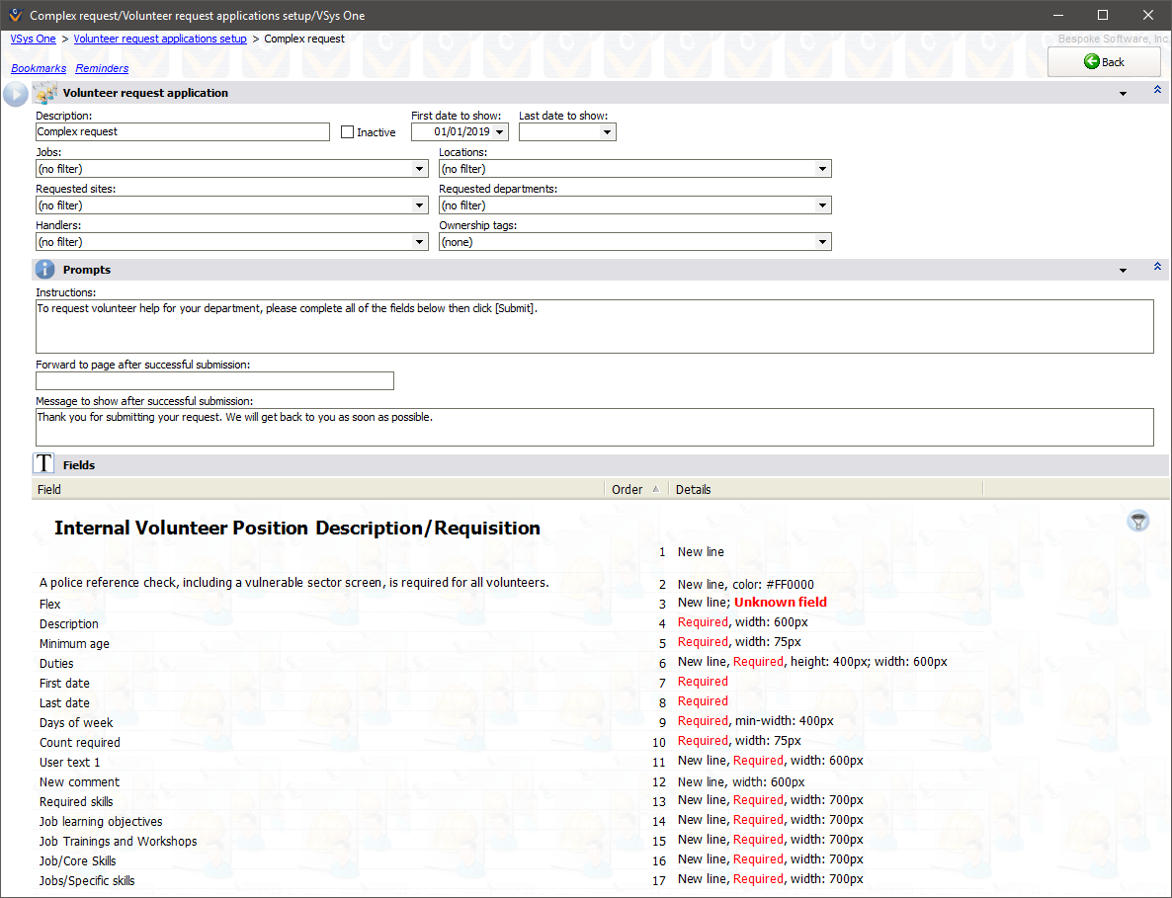Expand the Ownership tags dropdown
Image resolution: width=1172 pixels, height=898 pixels.
[x=822, y=242]
